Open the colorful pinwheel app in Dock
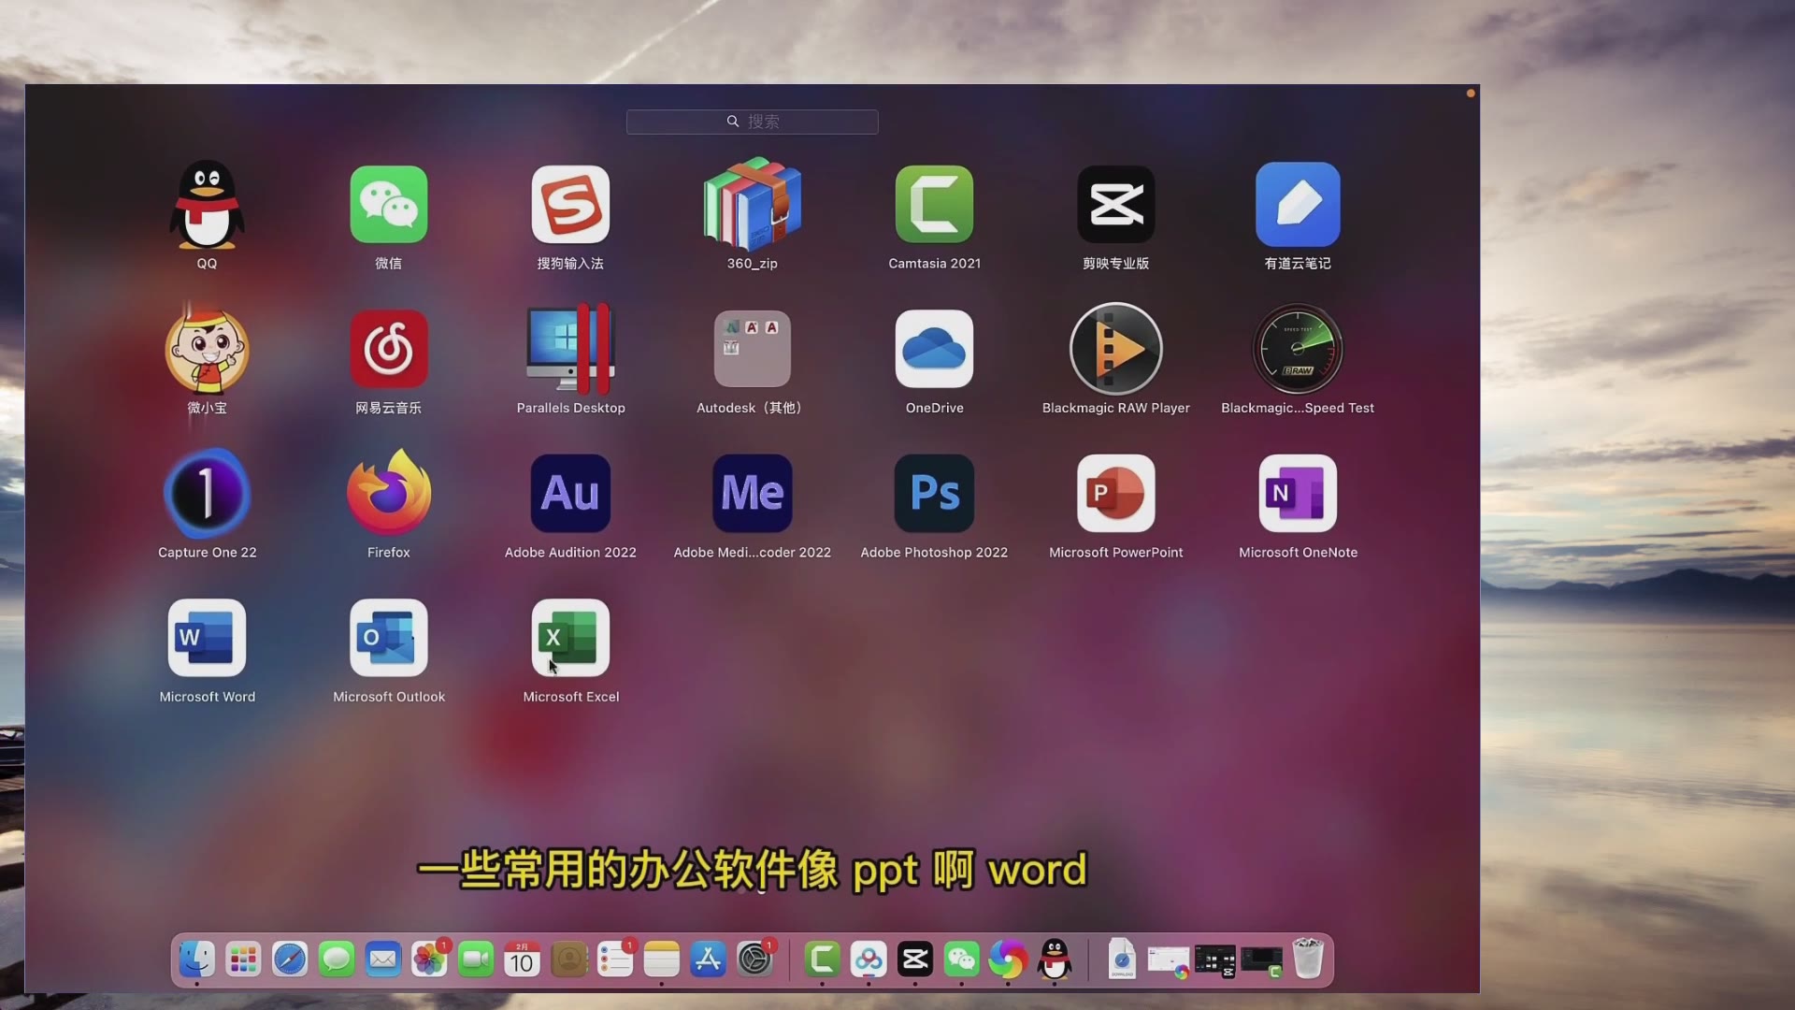This screenshot has width=1795, height=1010. point(1008,959)
